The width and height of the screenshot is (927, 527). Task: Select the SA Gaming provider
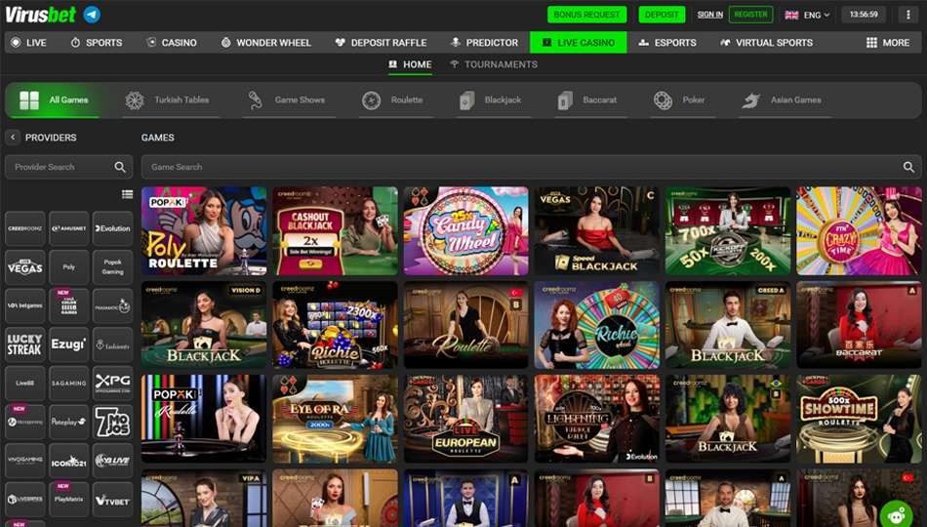pos(68,384)
